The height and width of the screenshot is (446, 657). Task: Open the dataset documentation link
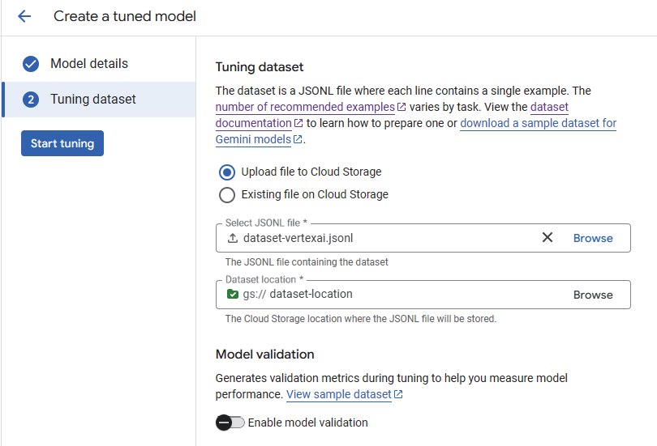[253, 123]
